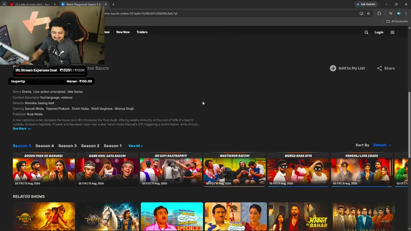Open the All Bookmarks folder
The height and width of the screenshot is (231, 411).
tap(397, 21)
